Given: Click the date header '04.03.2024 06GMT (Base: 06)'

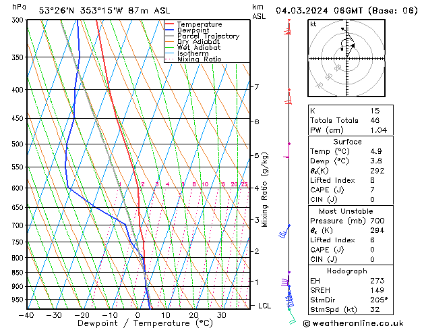Looking at the screenshot, I should pos(346,11).
